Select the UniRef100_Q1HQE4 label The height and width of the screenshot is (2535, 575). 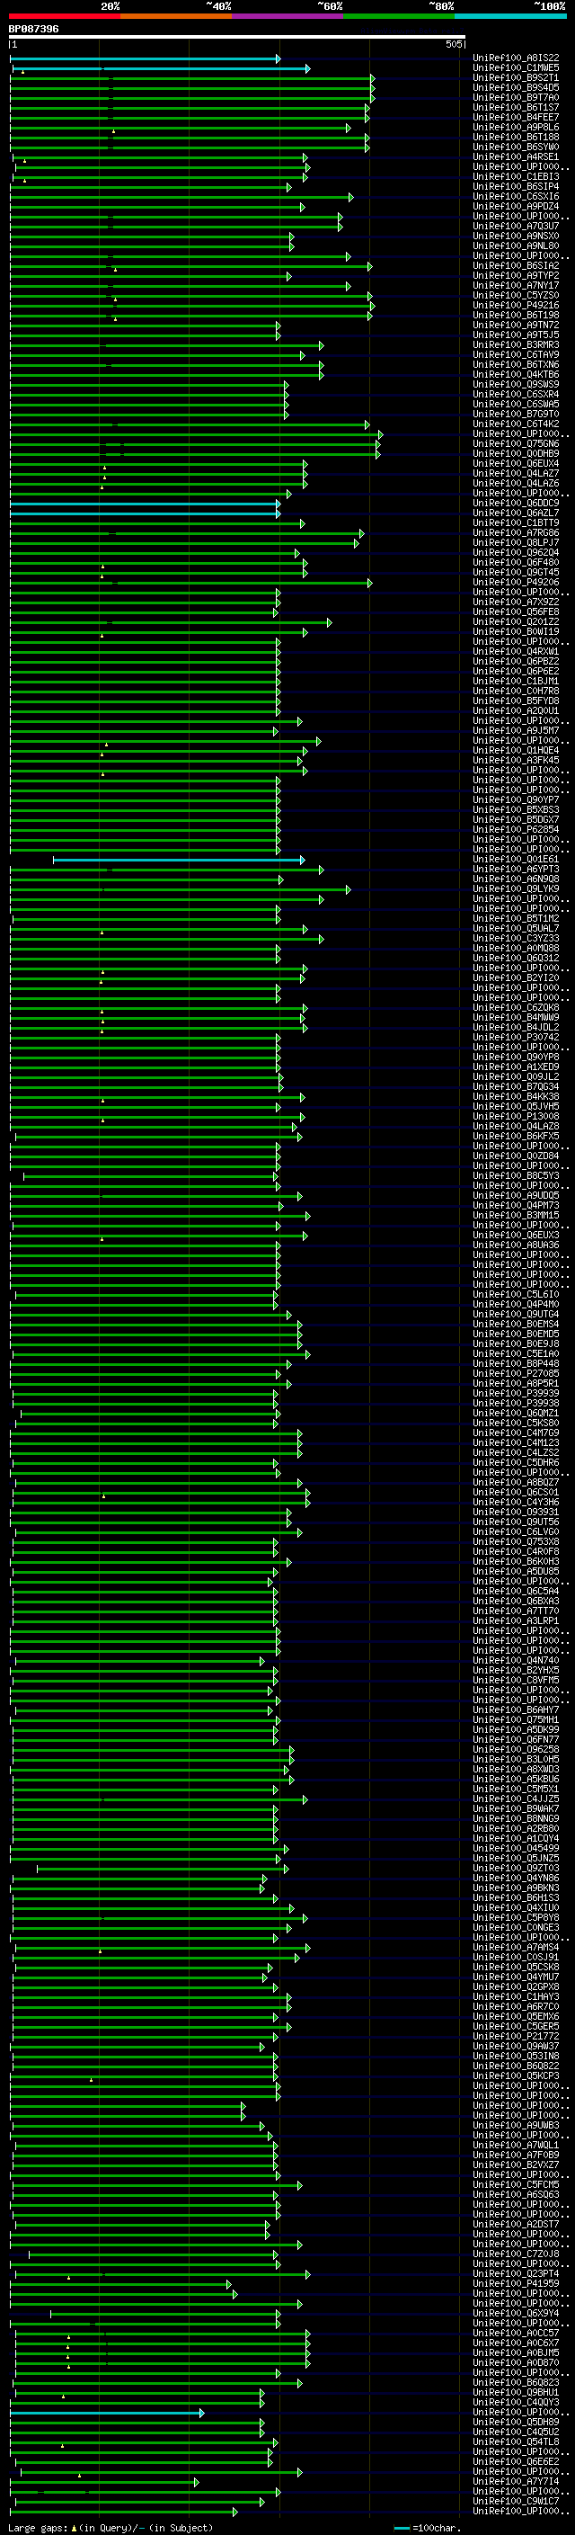(516, 751)
